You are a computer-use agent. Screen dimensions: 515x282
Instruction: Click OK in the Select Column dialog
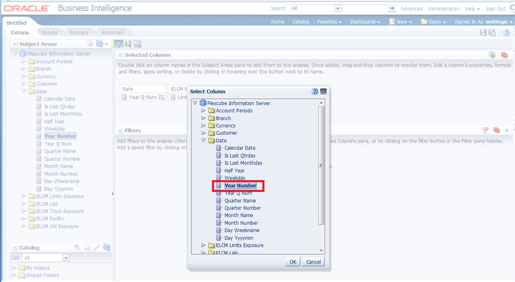point(293,262)
